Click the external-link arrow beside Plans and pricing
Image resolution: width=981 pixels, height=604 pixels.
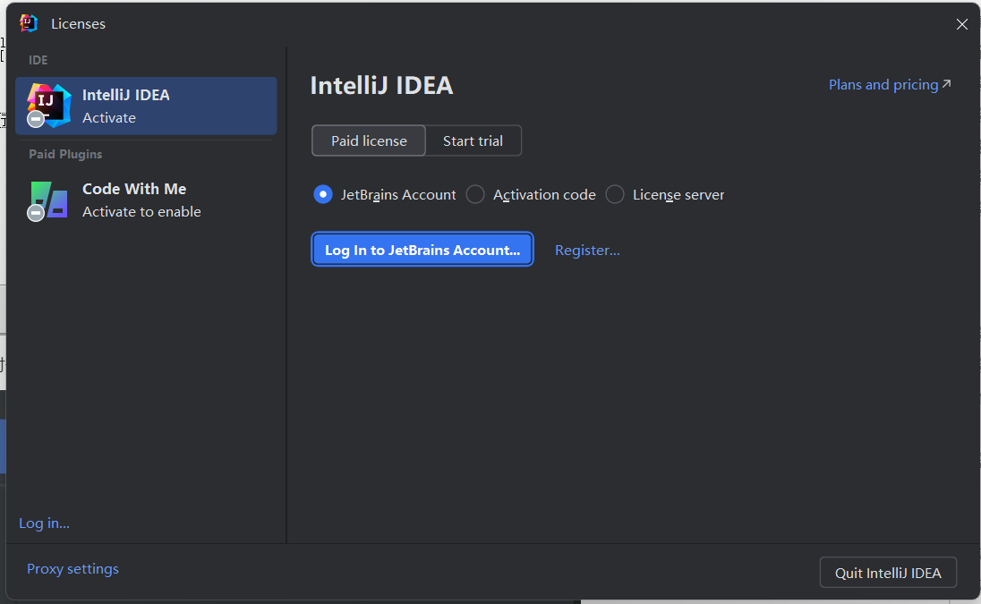point(947,84)
